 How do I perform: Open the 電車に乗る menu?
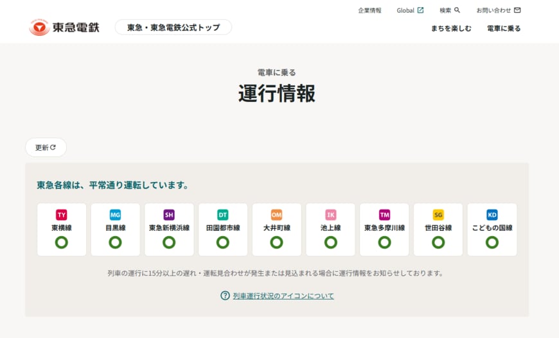click(x=504, y=28)
